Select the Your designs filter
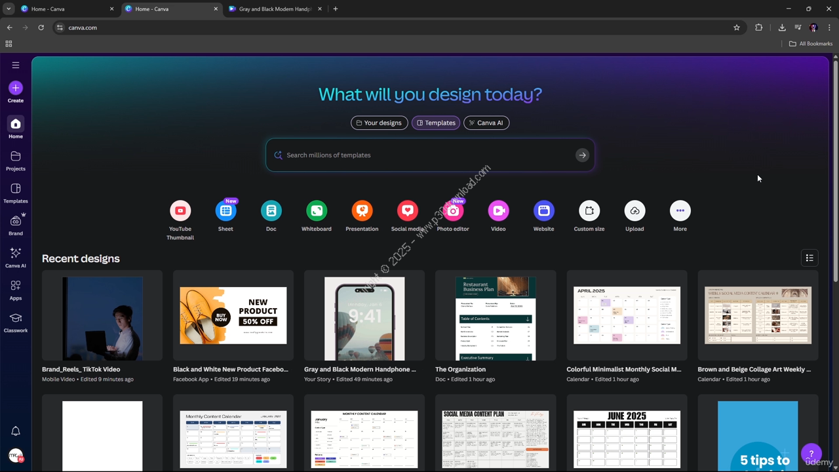This screenshot has width=839, height=472. pyautogui.click(x=379, y=123)
